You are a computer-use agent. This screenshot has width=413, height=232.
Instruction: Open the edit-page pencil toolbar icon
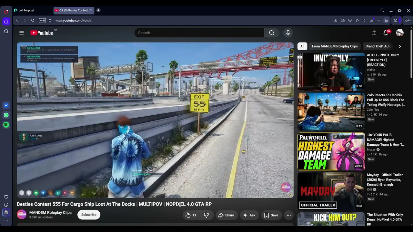(336, 20)
